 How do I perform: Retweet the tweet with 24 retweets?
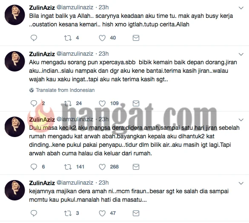point(68,103)
